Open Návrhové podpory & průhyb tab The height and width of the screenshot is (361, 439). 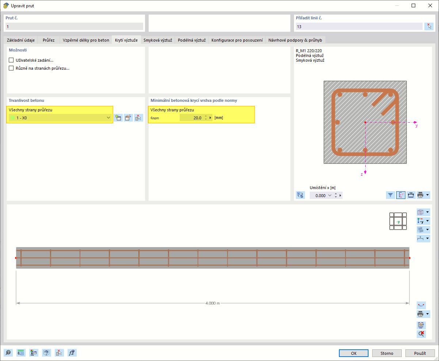(x=295, y=40)
